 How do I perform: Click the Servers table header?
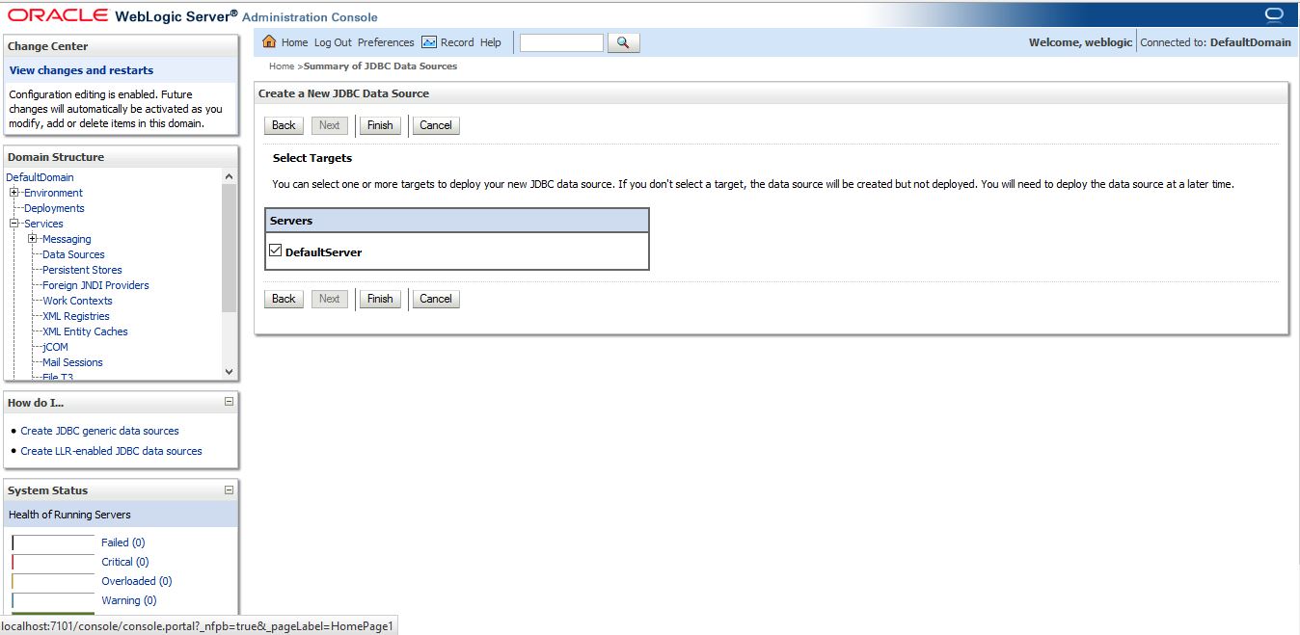point(457,221)
